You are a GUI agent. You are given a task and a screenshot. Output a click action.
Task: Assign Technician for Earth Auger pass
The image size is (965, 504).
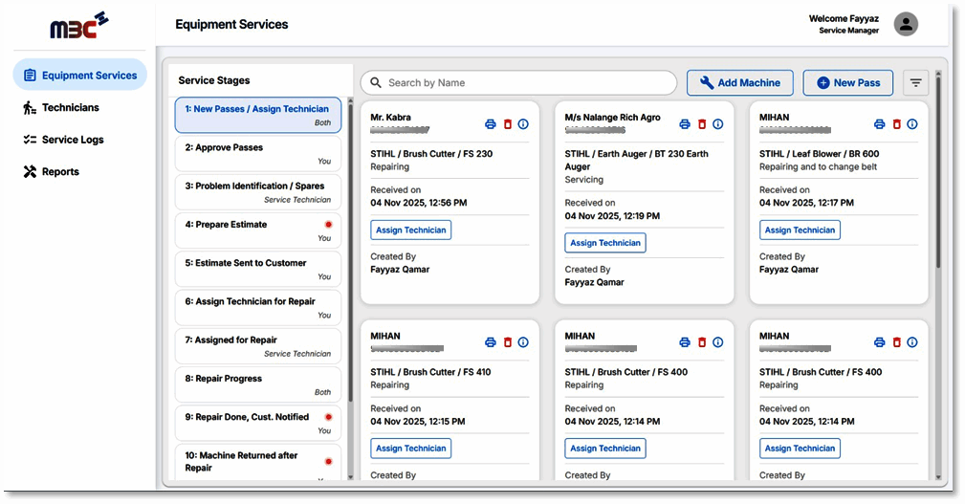click(605, 243)
